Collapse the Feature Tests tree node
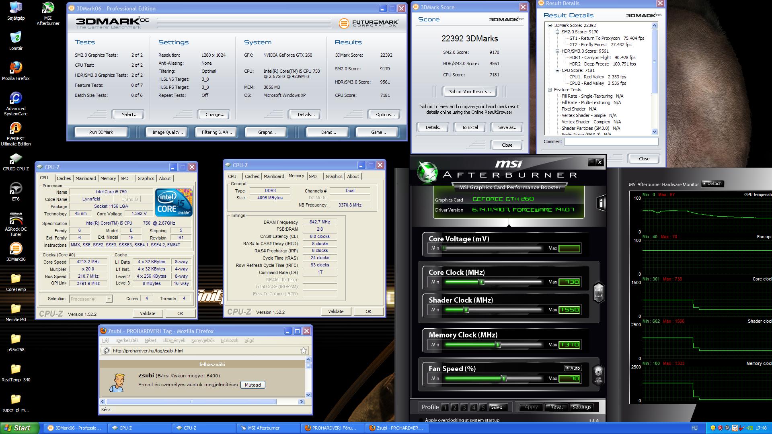The height and width of the screenshot is (434, 772). (x=550, y=90)
